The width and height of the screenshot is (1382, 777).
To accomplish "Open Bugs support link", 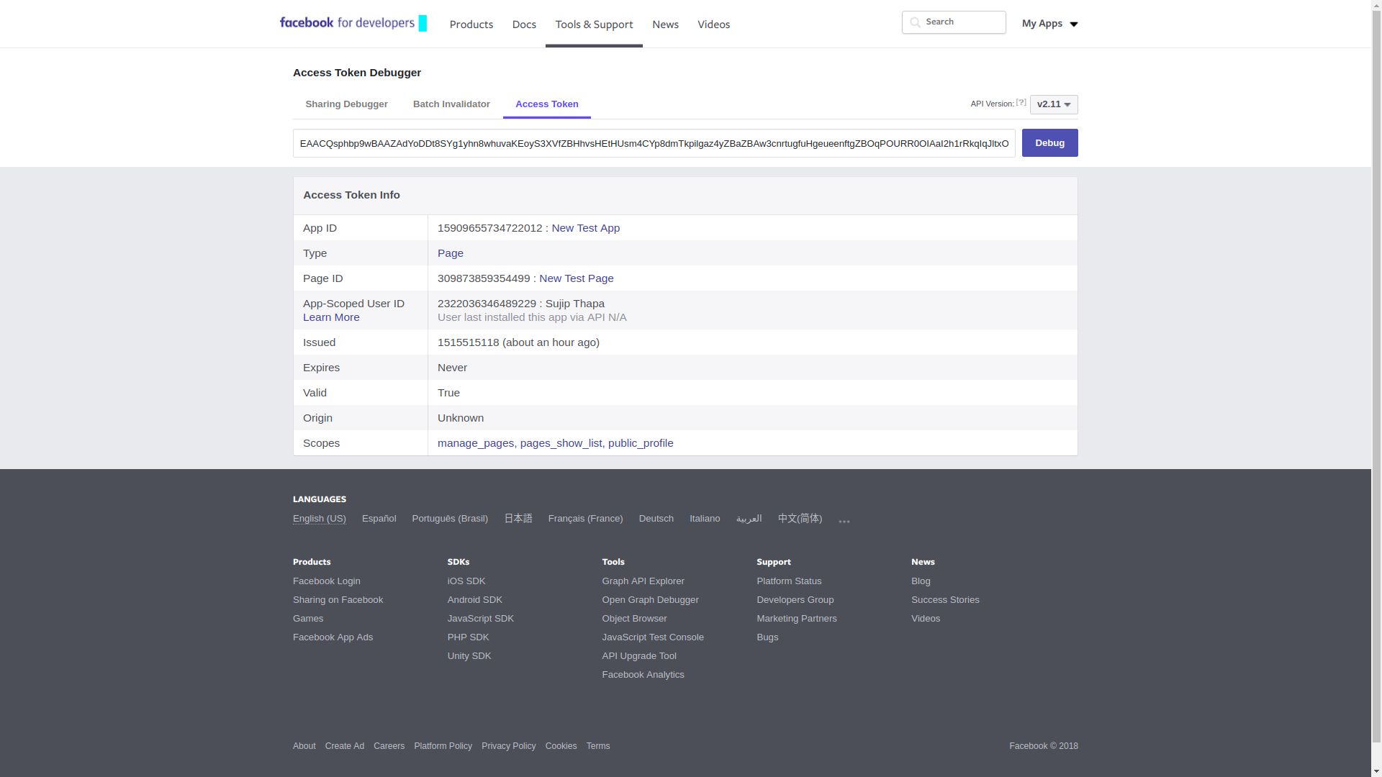I will (x=767, y=637).
